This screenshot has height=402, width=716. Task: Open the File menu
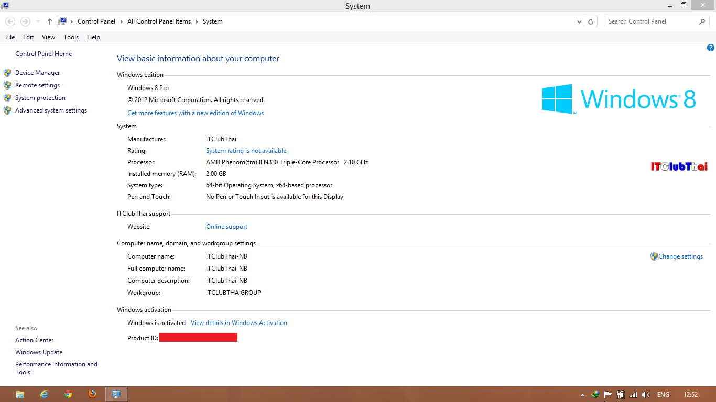pyautogui.click(x=10, y=37)
